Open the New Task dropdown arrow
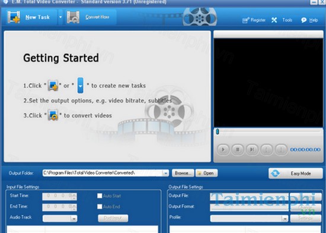 click(60, 17)
